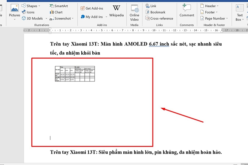Open the Wikipedia add-in
This screenshot has height=165, width=248.
(x=116, y=11)
